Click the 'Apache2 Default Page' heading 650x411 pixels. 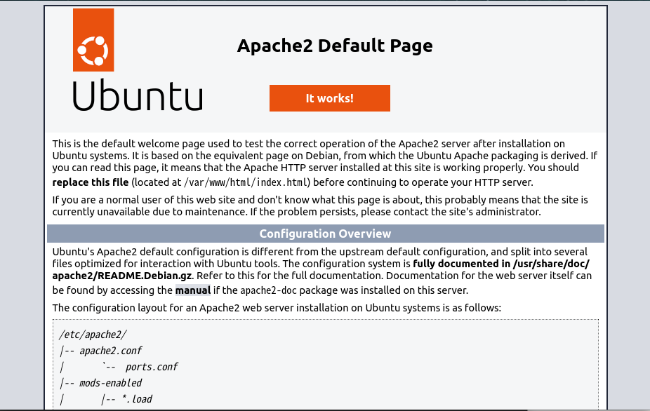coord(335,46)
